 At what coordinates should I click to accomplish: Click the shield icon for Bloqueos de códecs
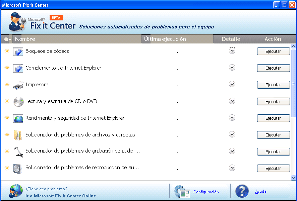click(18, 52)
